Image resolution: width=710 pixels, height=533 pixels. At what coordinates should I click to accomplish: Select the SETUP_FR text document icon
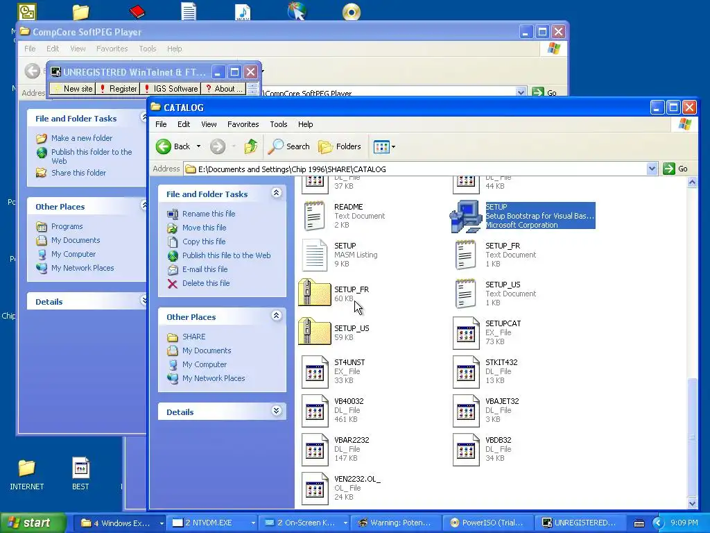(465, 255)
